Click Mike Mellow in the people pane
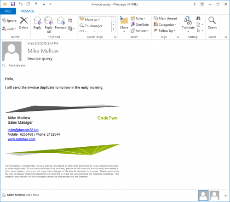The width and height of the screenshot is (230, 202). (16, 195)
